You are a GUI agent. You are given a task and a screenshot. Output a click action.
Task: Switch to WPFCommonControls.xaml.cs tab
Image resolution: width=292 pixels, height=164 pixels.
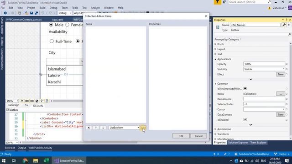click(x=24, y=20)
